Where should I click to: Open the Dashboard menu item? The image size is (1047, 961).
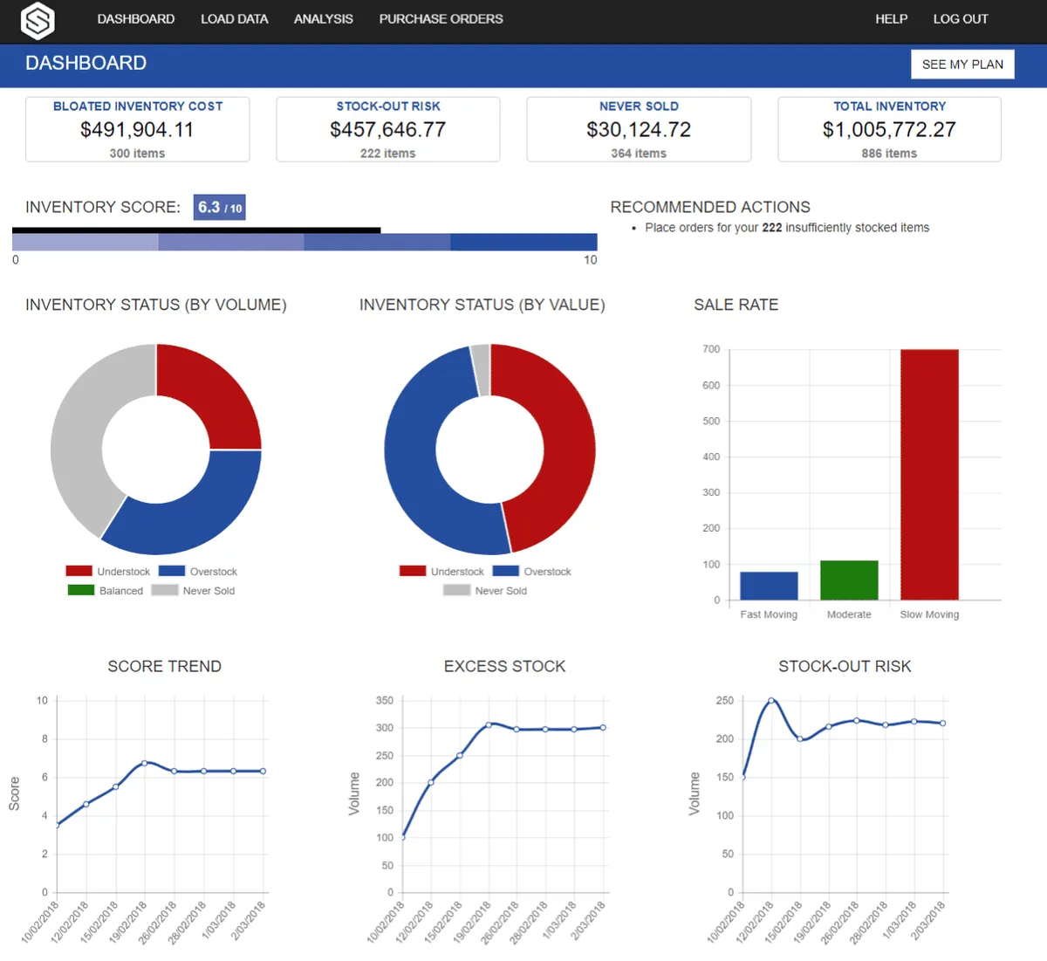coord(135,19)
